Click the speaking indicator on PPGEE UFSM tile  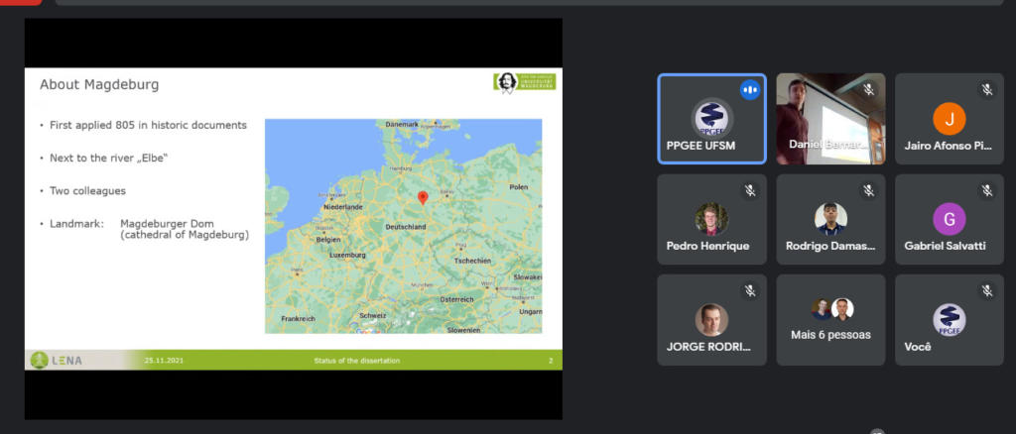pyautogui.click(x=750, y=90)
